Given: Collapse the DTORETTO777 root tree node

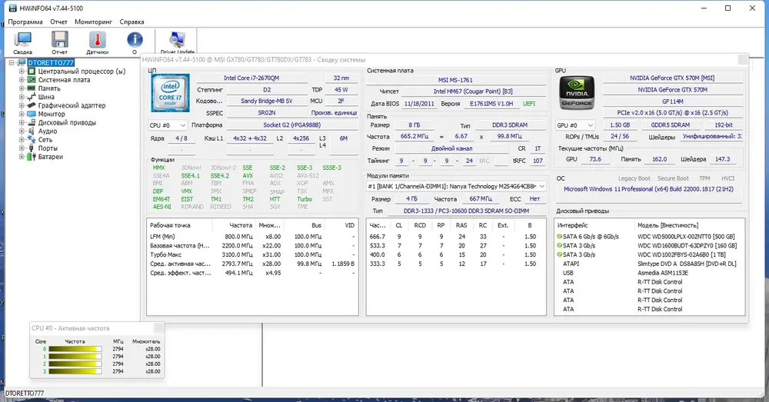Looking at the screenshot, I should (12, 63).
